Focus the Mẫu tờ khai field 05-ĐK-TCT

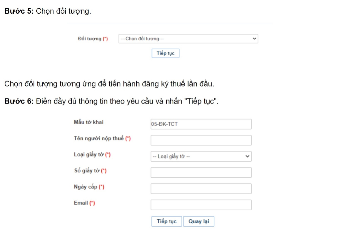tap(201, 124)
